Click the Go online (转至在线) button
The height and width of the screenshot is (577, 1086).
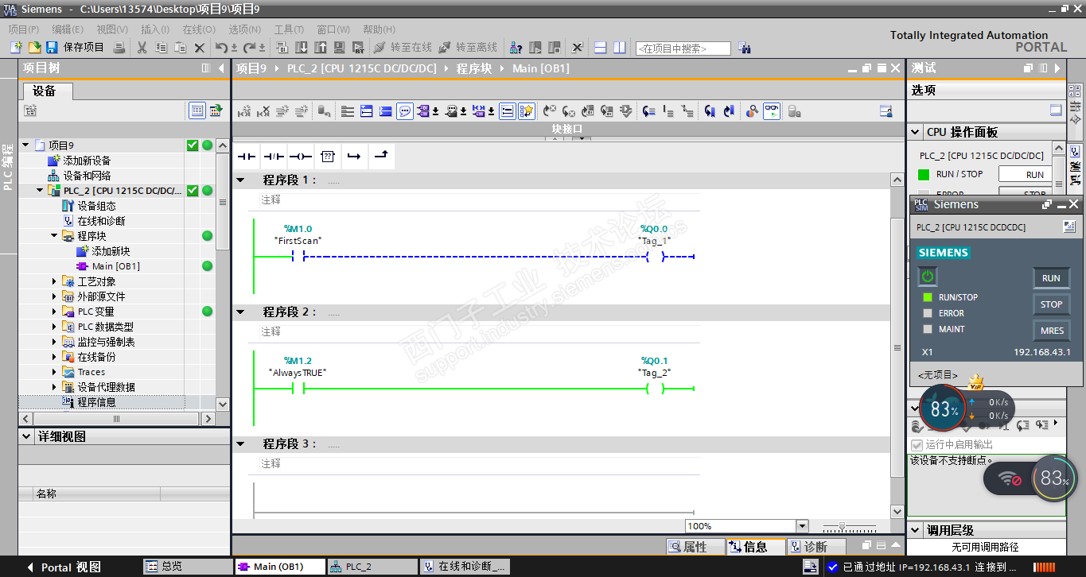click(x=403, y=48)
